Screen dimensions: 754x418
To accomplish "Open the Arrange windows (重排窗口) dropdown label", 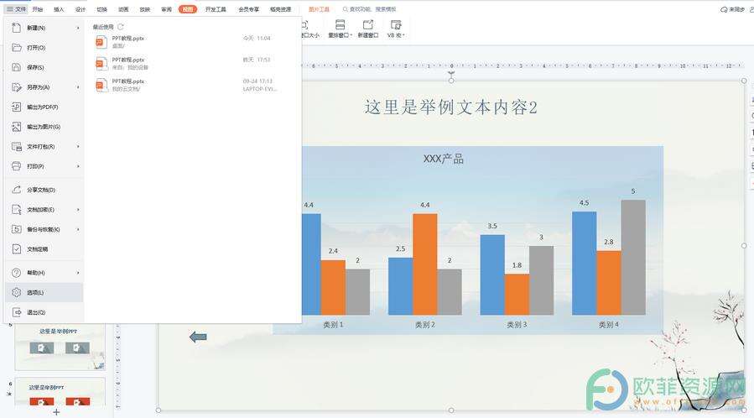I will [x=340, y=35].
